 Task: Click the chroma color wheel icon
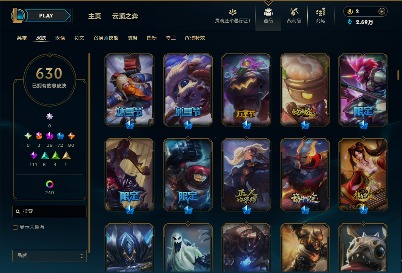[49, 184]
